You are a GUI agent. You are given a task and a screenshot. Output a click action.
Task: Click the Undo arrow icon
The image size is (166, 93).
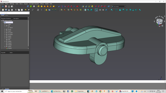(26, 10)
